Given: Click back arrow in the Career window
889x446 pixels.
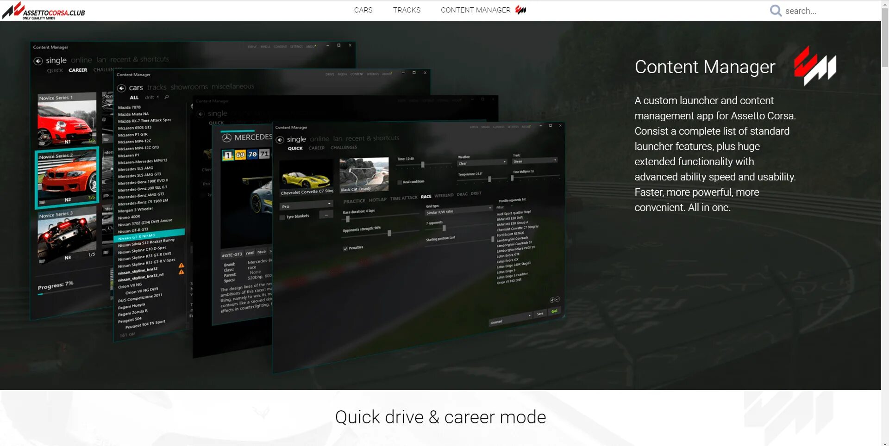Looking at the screenshot, I should click(38, 61).
